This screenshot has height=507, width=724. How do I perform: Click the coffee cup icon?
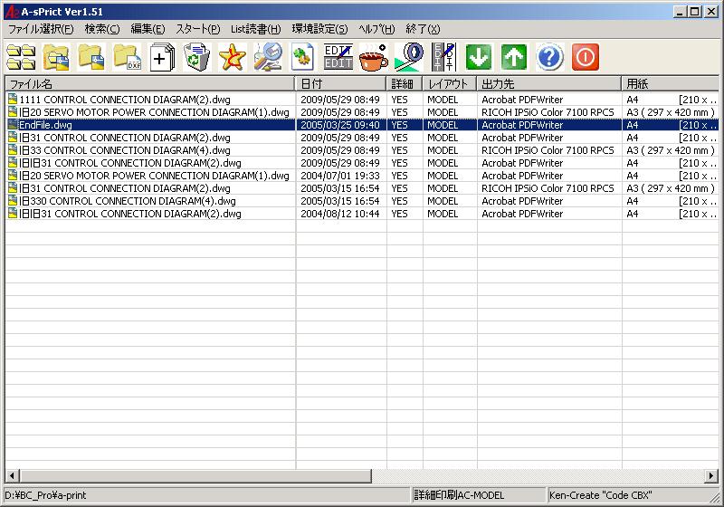coord(372,58)
